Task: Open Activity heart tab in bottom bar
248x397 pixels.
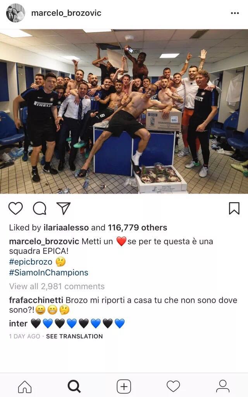Action: (x=173, y=387)
